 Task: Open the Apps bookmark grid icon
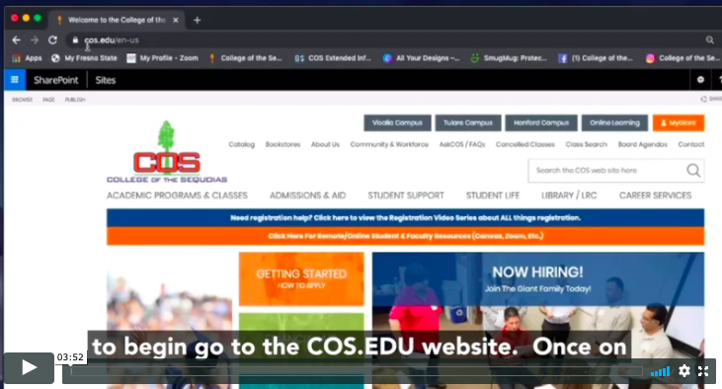coord(17,58)
